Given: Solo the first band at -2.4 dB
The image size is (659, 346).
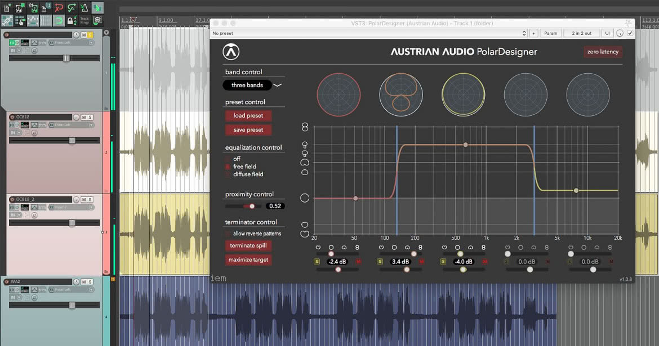Looking at the screenshot, I should coord(317,262).
